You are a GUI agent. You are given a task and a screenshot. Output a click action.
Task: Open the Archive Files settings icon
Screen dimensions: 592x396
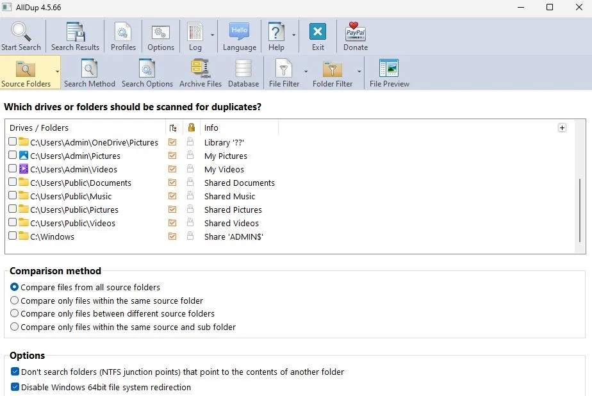click(200, 69)
